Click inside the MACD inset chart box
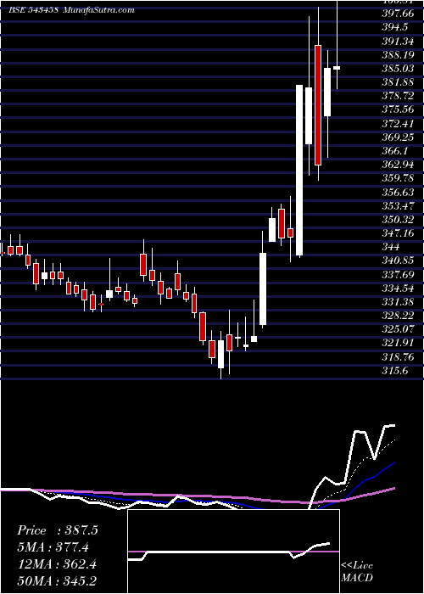 [x=233, y=552]
